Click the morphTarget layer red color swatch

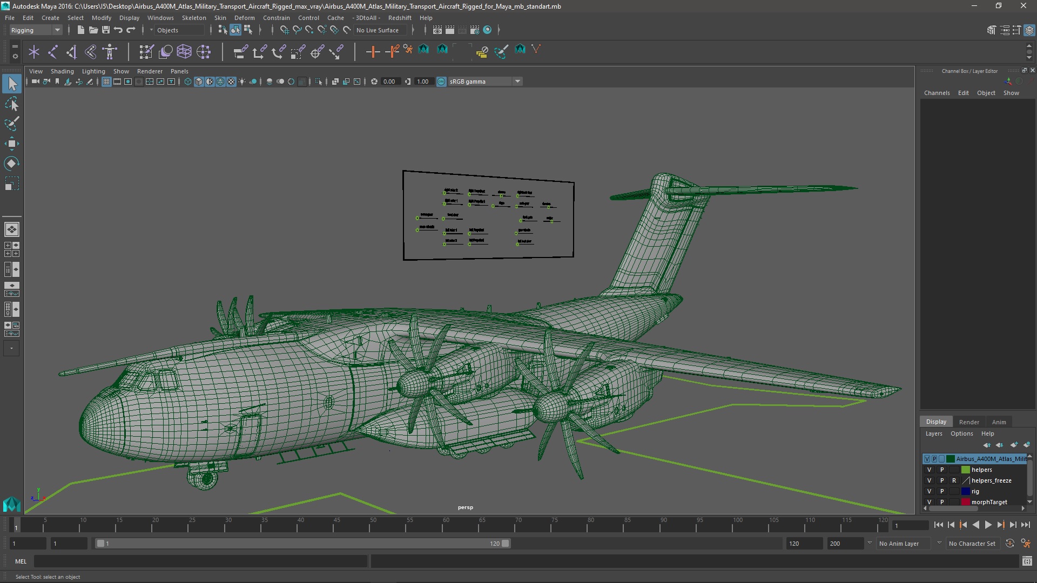pos(965,503)
